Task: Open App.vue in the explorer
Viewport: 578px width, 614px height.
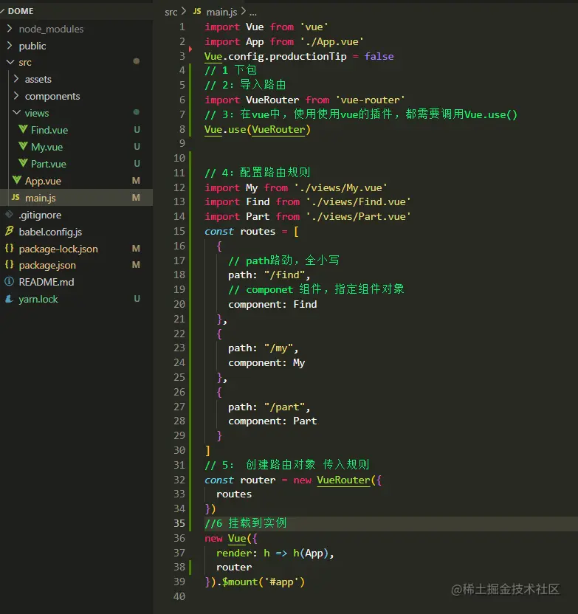Action: pos(43,181)
